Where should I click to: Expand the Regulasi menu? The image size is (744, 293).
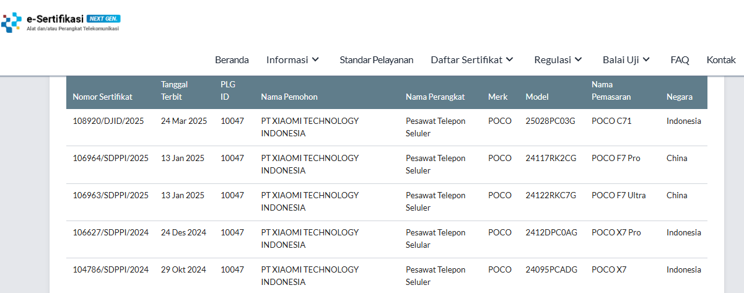coord(558,60)
